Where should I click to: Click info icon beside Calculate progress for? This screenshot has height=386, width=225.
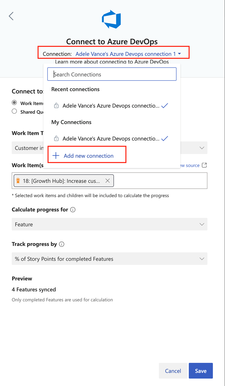point(73,210)
